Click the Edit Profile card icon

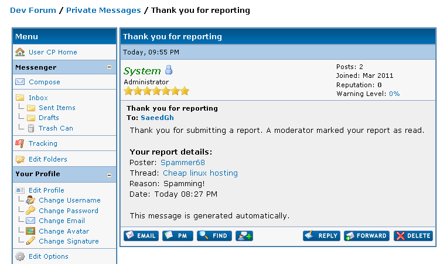20,190
